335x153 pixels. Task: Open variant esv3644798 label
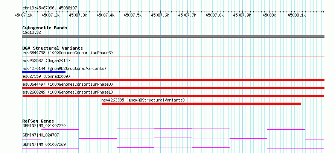point(68,53)
